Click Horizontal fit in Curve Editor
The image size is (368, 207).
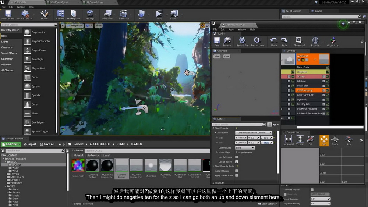288,141
